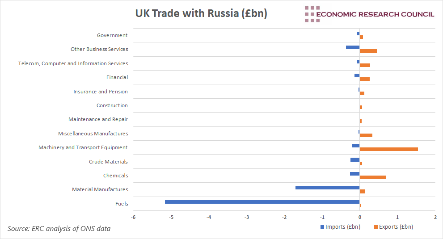This screenshot has height=239, width=443.
Task: Click the Machinery and Transport Equipment exports bar
Action: point(388,149)
